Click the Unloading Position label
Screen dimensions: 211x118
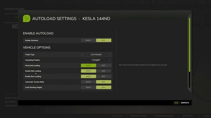[x=32, y=60]
